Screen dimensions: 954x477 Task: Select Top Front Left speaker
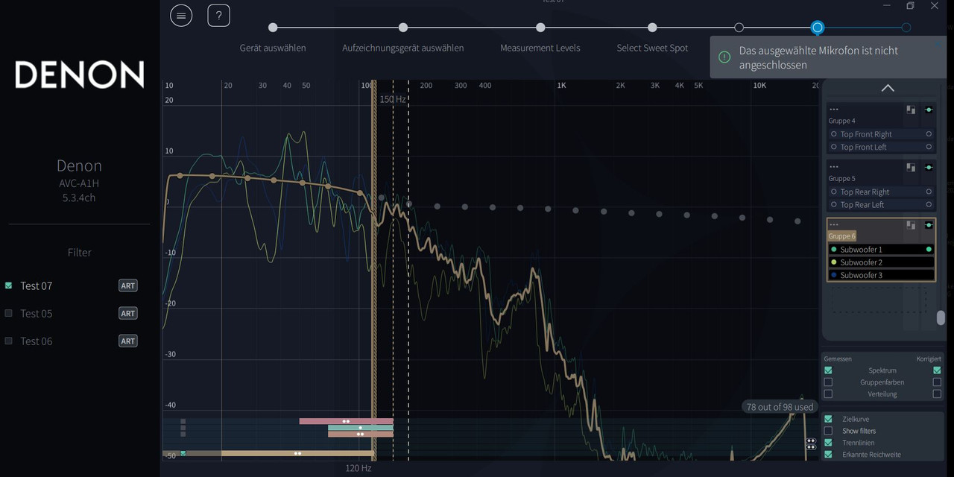click(881, 147)
